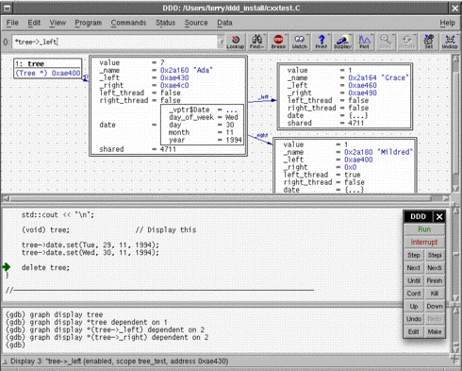Plot value using Plot icon
Image resolution: width=462 pixels, height=371 pixels.
tap(364, 42)
